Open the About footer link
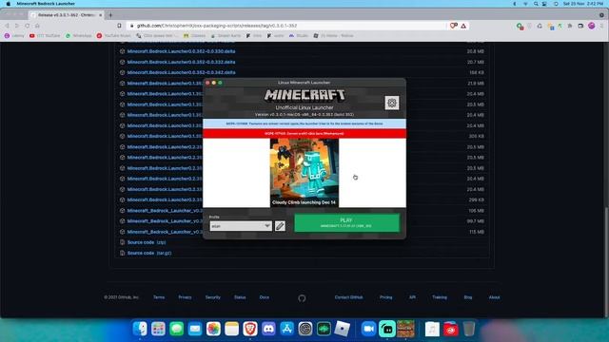Screen dimensions: 609x342 coord(494,297)
